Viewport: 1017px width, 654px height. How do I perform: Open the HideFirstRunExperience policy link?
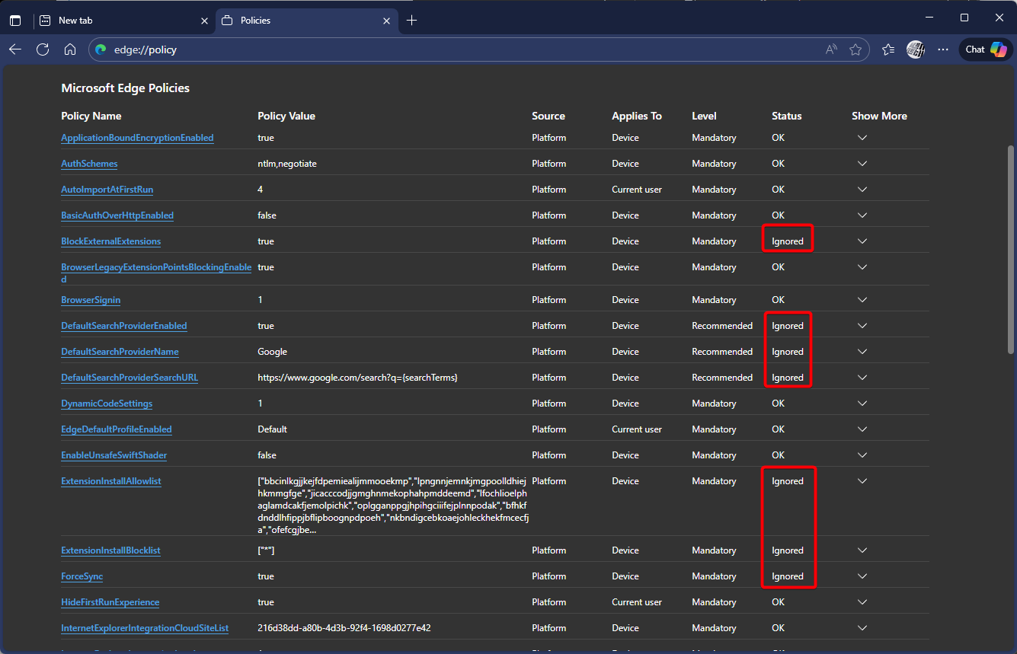110,602
